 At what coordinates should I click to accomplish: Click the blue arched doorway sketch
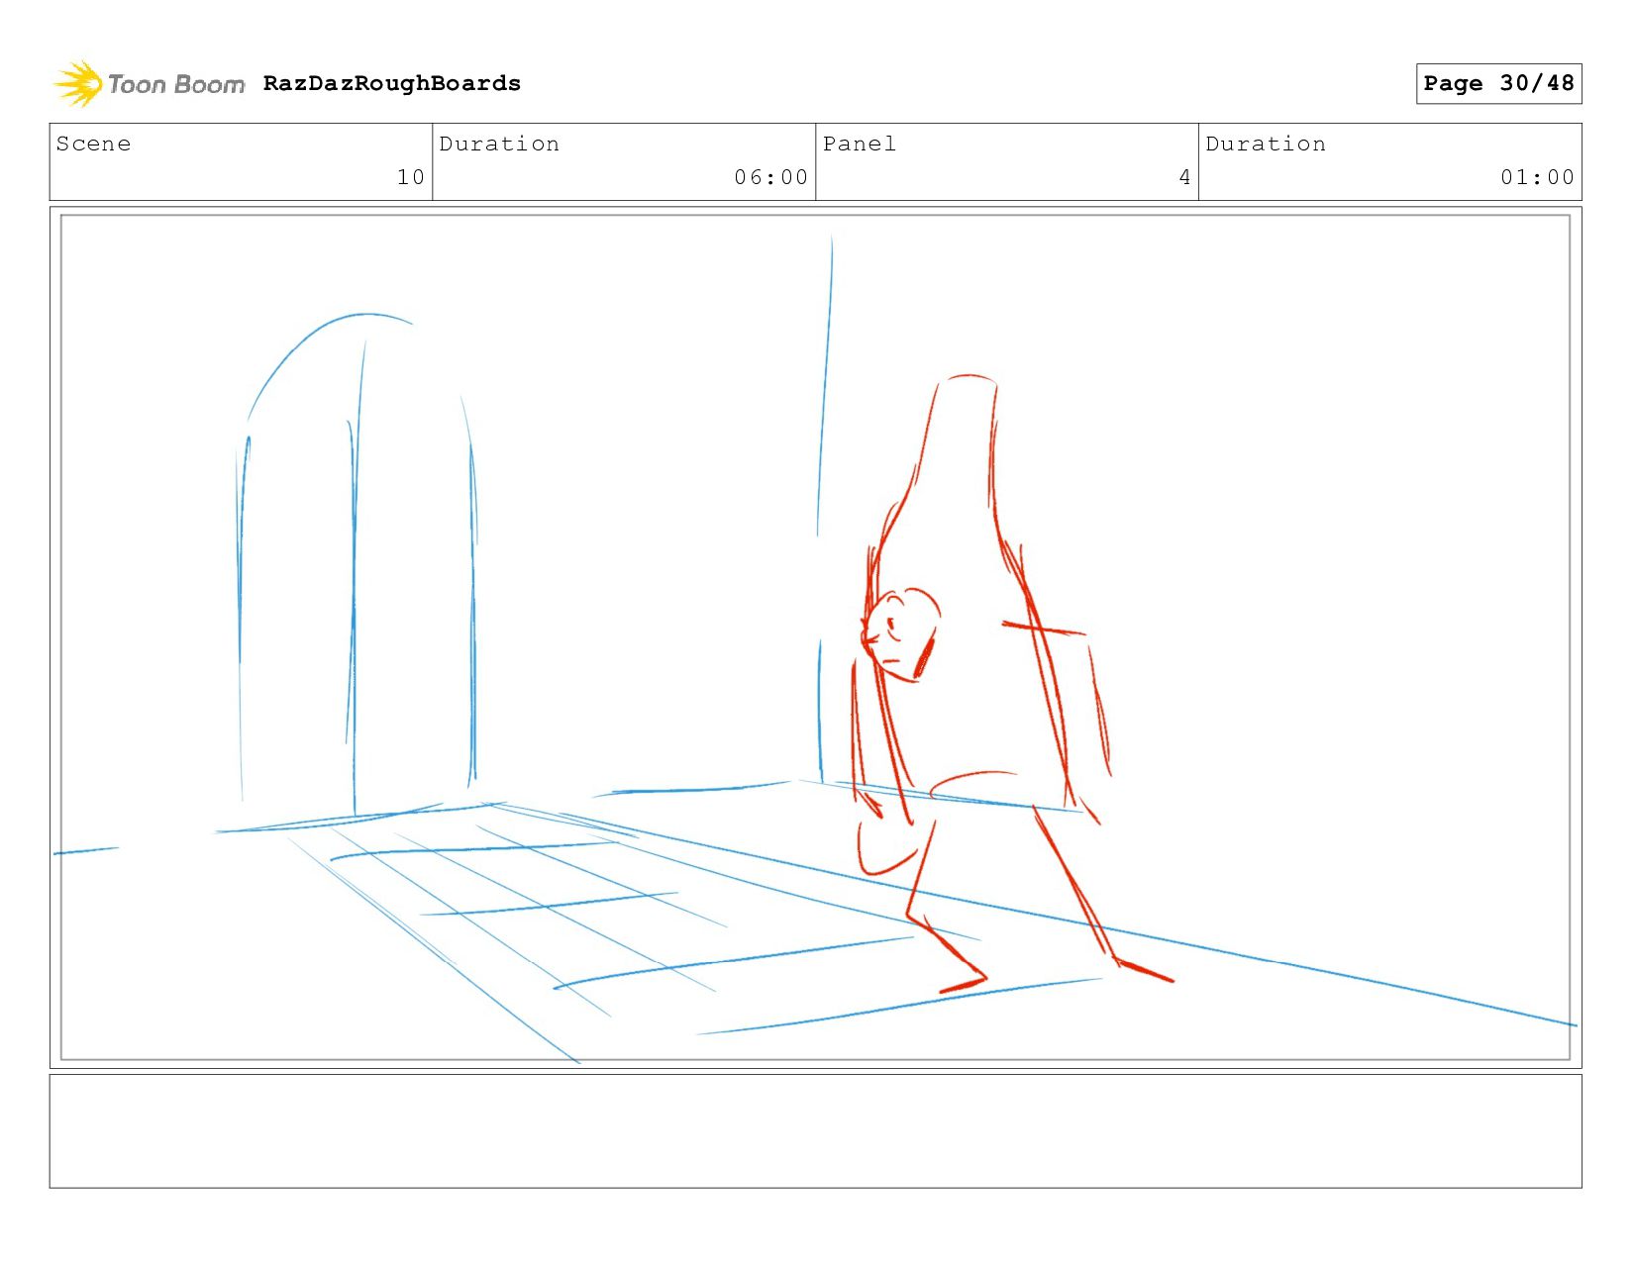[358, 564]
